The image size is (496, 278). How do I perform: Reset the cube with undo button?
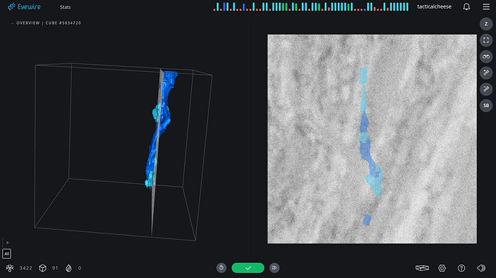(221, 268)
